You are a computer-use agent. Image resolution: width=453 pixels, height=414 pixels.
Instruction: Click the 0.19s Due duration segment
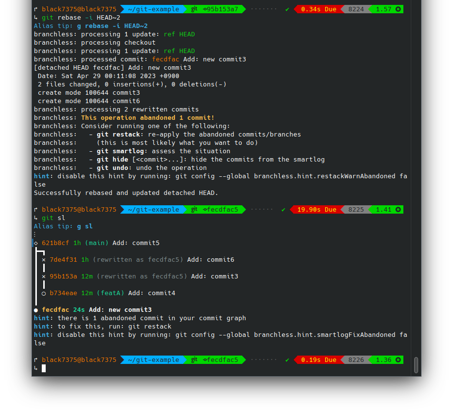[319, 359]
